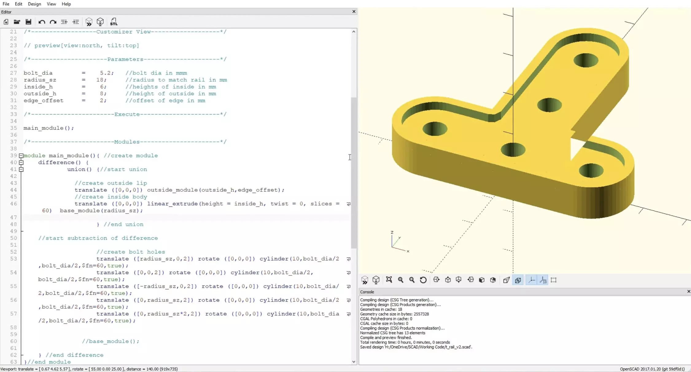Click the bolt_dia value 5.2 in the code
Image resolution: width=691 pixels, height=372 pixels.
point(105,73)
